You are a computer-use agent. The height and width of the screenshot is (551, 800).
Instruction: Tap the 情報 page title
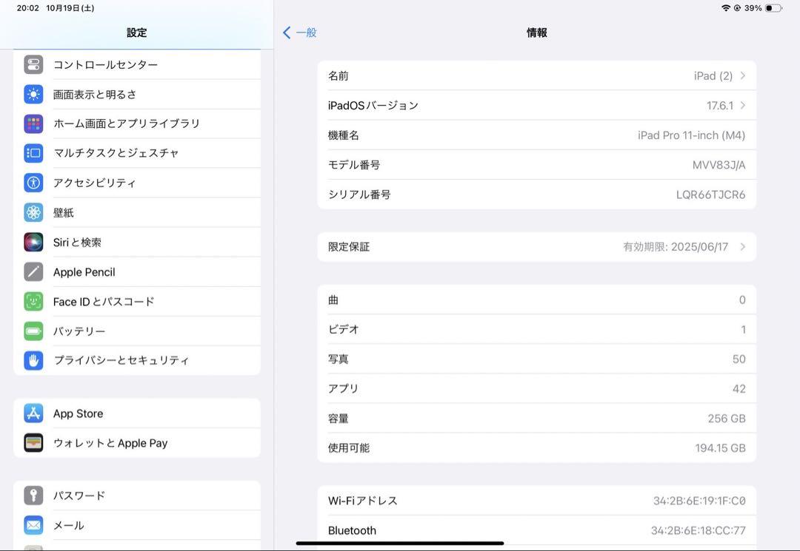tap(537, 33)
